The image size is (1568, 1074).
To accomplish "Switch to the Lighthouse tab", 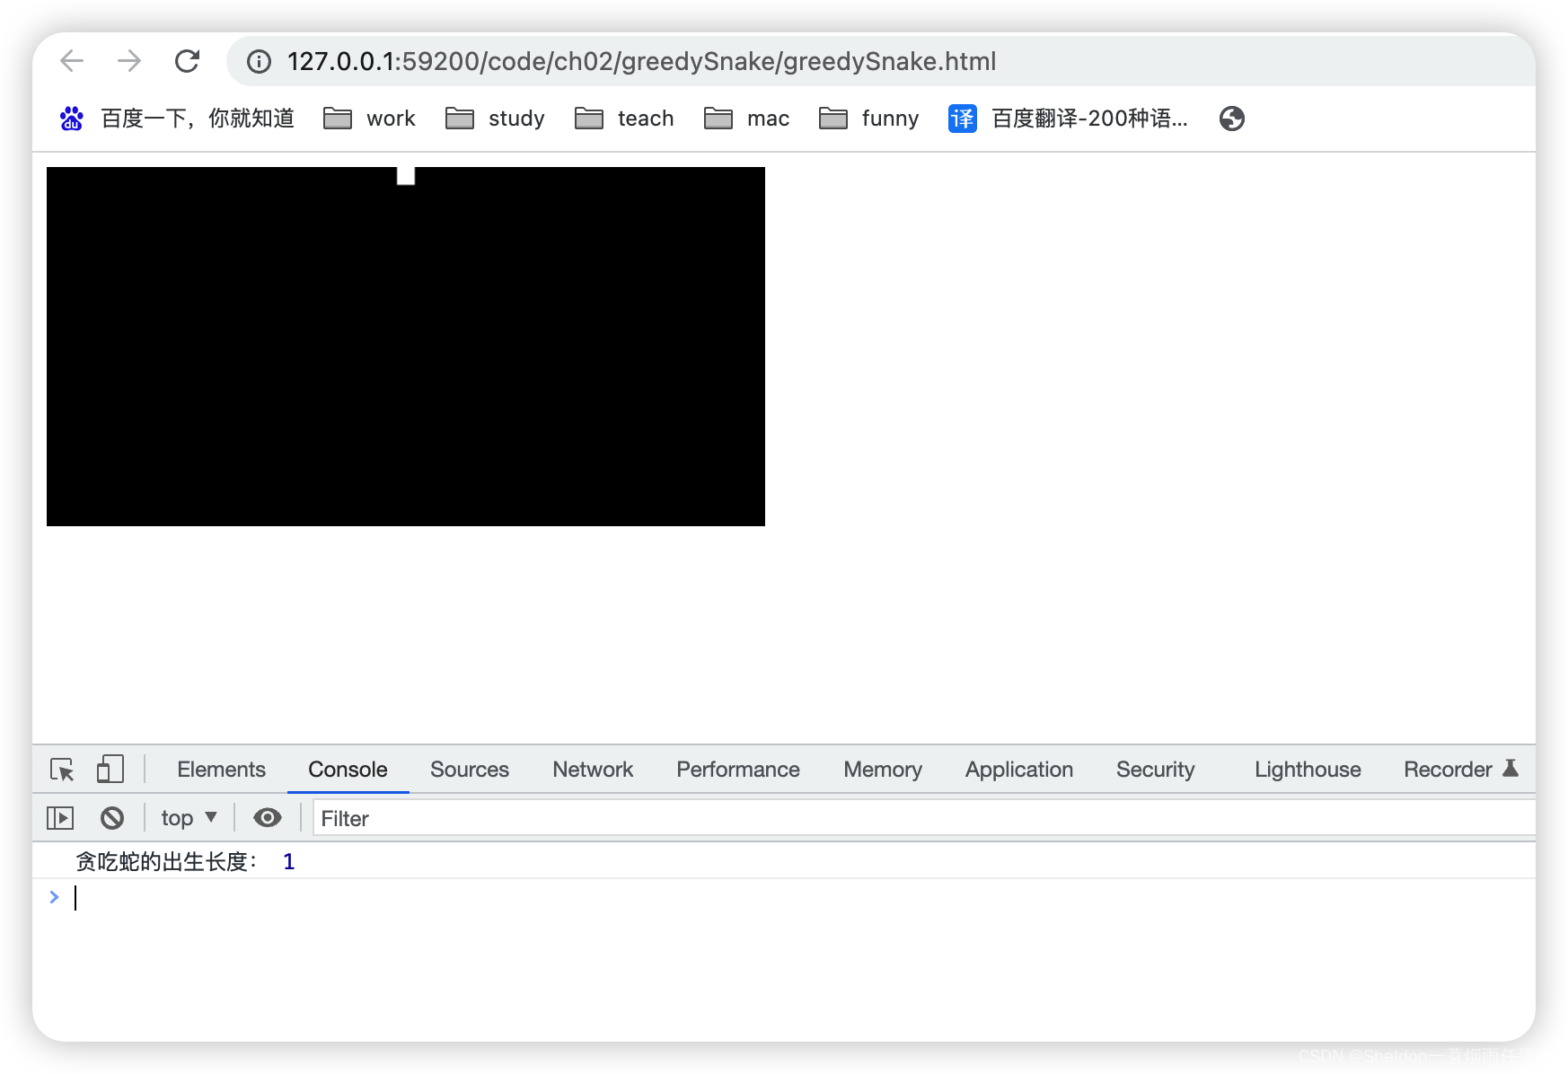I will tap(1308, 770).
